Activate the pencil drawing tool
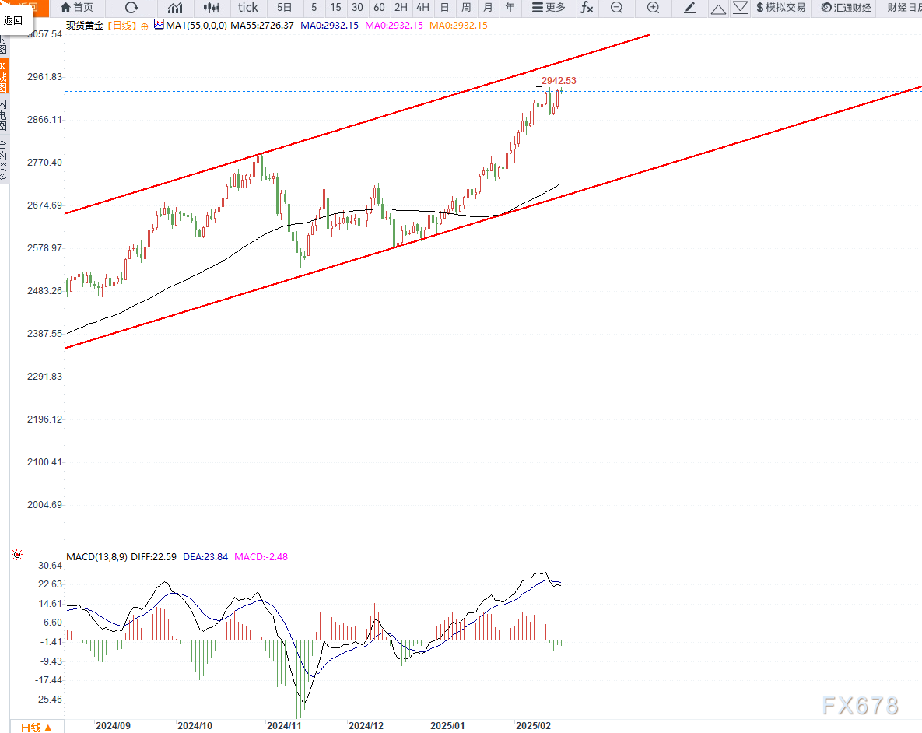 point(689,8)
